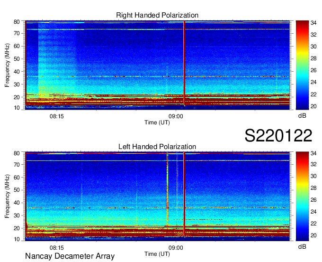Click 30 frequency tick on Right Handed plot
Screen dimensions: 322x262
point(17,84)
